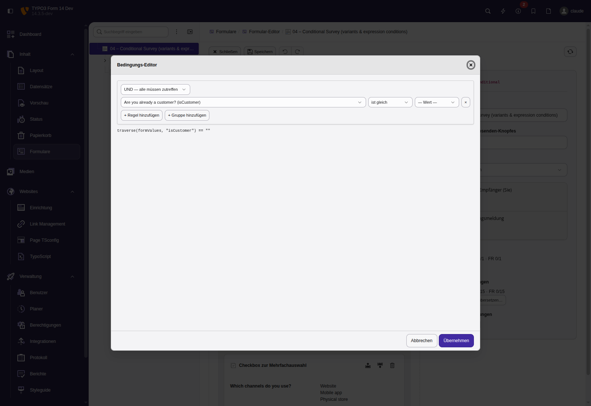Open the Papierkorb module
The width and height of the screenshot is (591, 406).
point(47,135)
